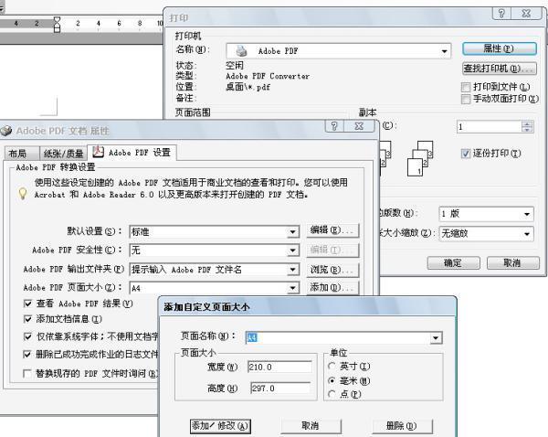Enable 替换现存的 PDF 文件时询问 checkbox
The width and height of the screenshot is (548, 437).
pyautogui.click(x=26, y=373)
